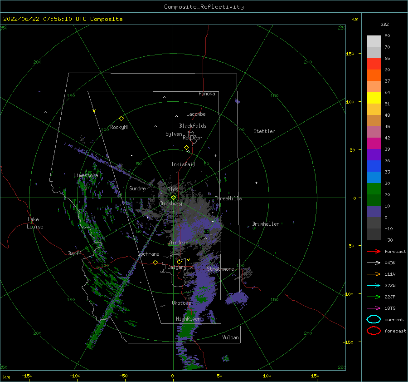This screenshot has width=408, height=382.
Task: Pick the purple 39 dBZ color swatch
Action: pos(374,154)
